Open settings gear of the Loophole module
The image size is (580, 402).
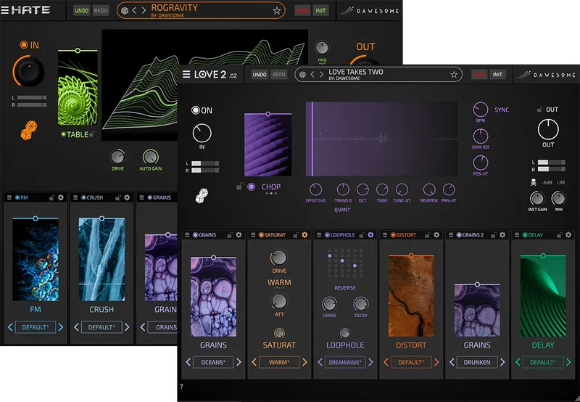370,234
